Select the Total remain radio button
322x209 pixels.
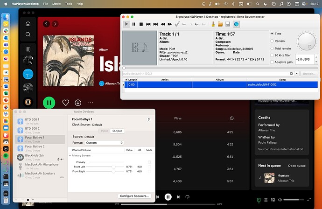tap(272, 49)
